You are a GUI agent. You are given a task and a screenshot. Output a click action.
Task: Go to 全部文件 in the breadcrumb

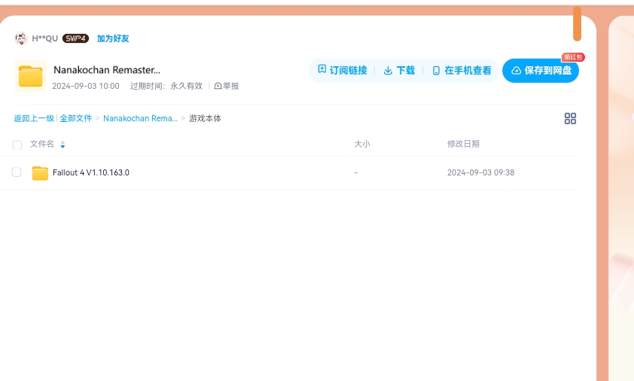tap(76, 118)
